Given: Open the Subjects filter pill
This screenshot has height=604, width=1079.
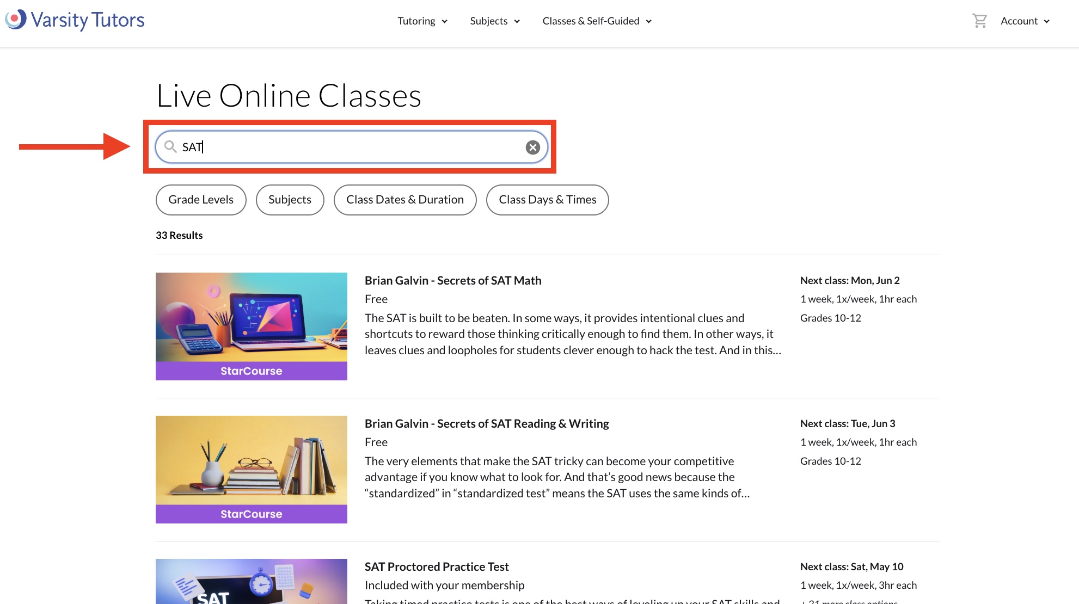Looking at the screenshot, I should [290, 200].
